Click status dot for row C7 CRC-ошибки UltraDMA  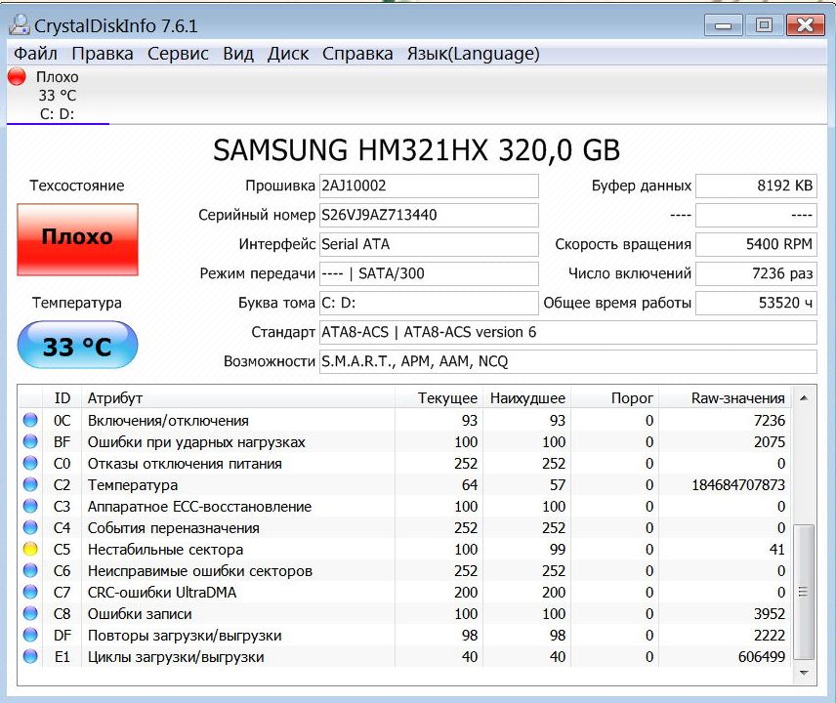click(30, 592)
